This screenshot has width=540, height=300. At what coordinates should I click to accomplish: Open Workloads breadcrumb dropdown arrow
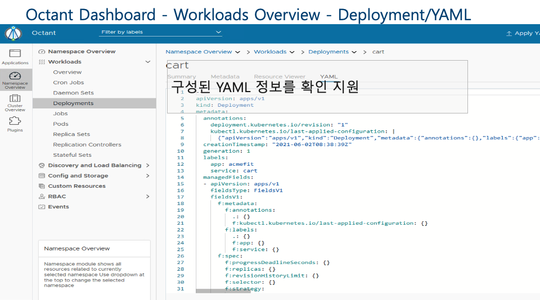tap(292, 52)
